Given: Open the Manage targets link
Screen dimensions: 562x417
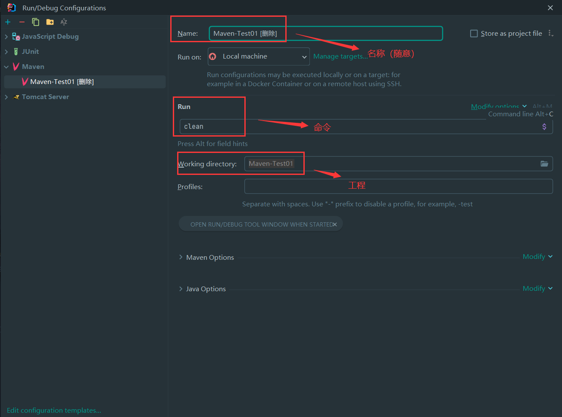Looking at the screenshot, I should [340, 56].
